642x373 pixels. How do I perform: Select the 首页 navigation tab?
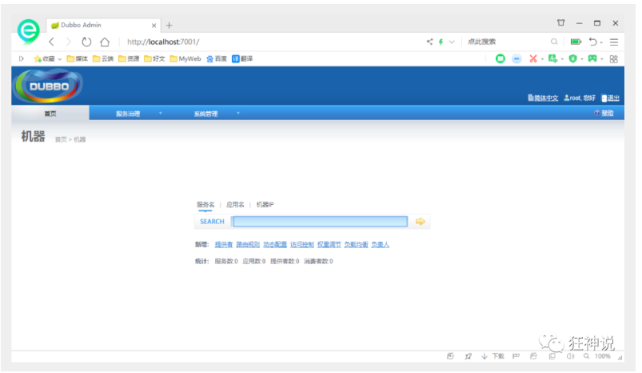pyautogui.click(x=50, y=114)
